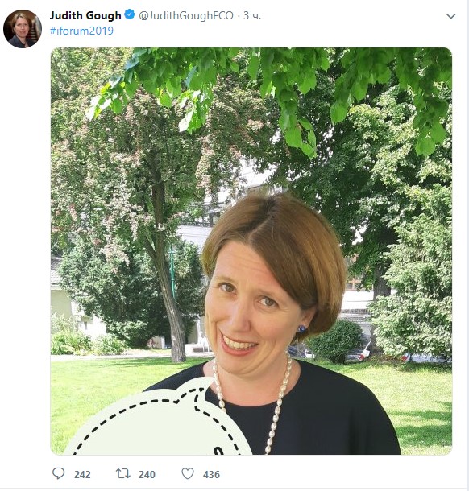Reply to the tweet via speech bubble icon

58,473
